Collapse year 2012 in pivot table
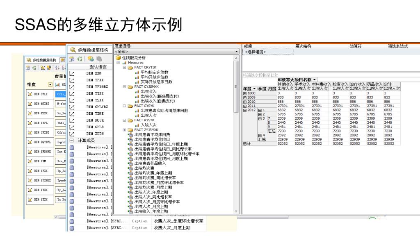The height and width of the screenshot is (236, 420). [245, 110]
